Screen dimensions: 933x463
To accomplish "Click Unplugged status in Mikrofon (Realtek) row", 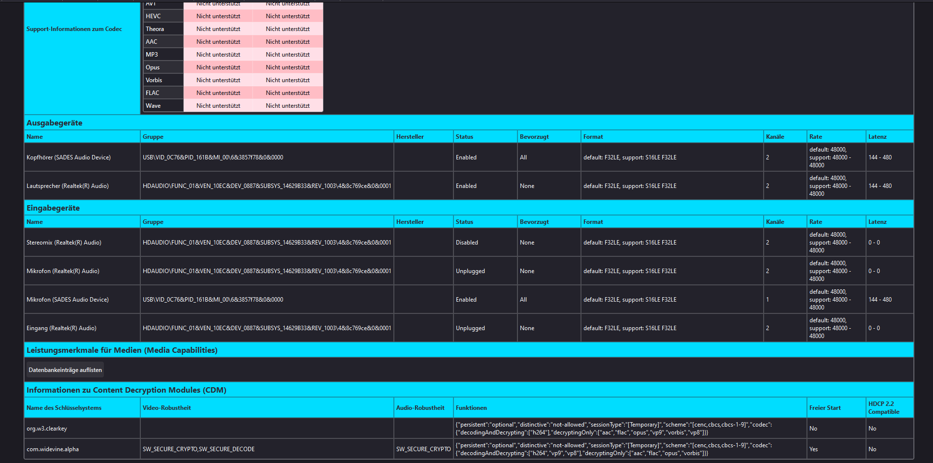I will click(470, 271).
